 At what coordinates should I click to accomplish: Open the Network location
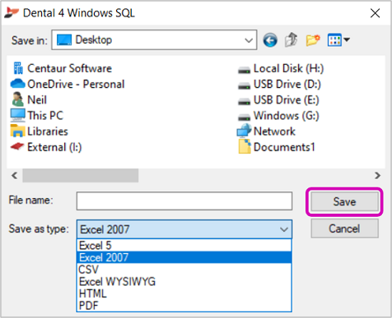(x=266, y=131)
